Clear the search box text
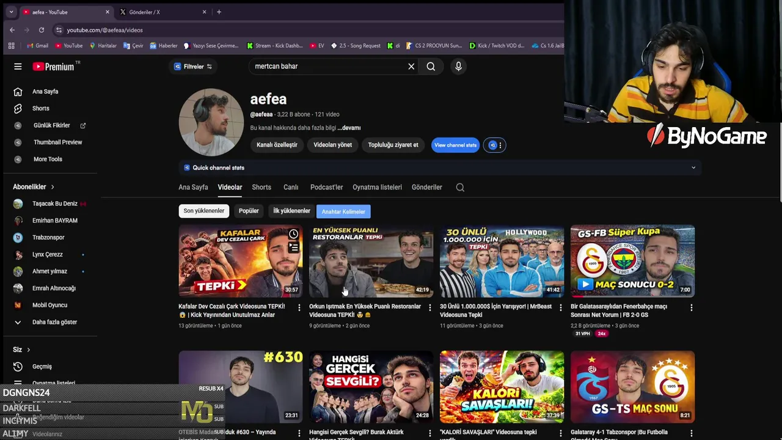This screenshot has width=782, height=440. pyautogui.click(x=411, y=67)
